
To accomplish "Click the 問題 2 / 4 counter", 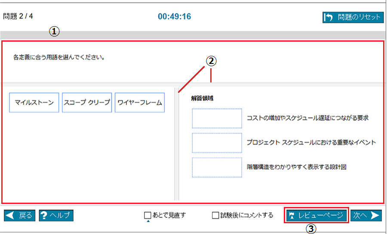I will 18,16.
